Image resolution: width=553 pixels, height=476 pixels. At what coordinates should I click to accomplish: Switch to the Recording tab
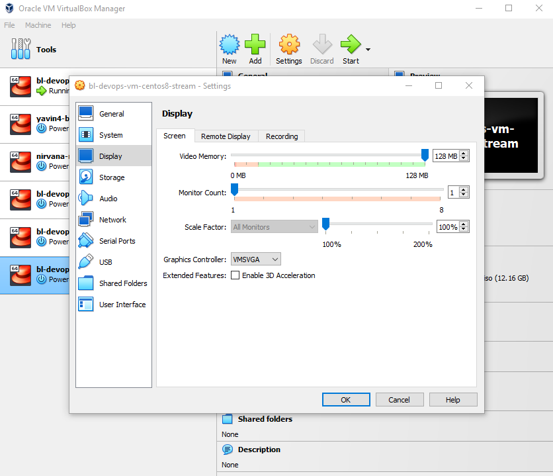[x=282, y=136]
